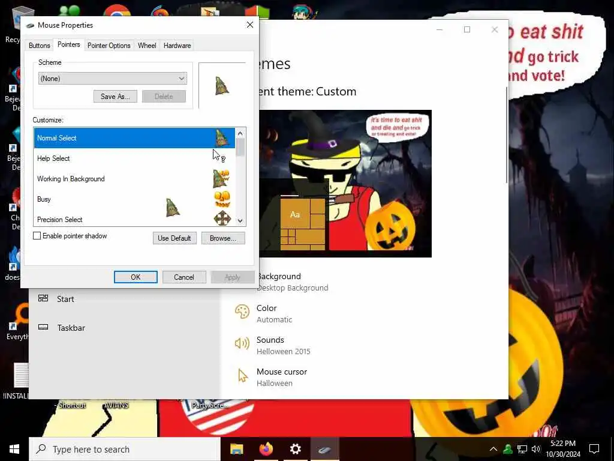Select the Help Select pointer row
The height and width of the screenshot is (461, 614).
click(x=134, y=158)
